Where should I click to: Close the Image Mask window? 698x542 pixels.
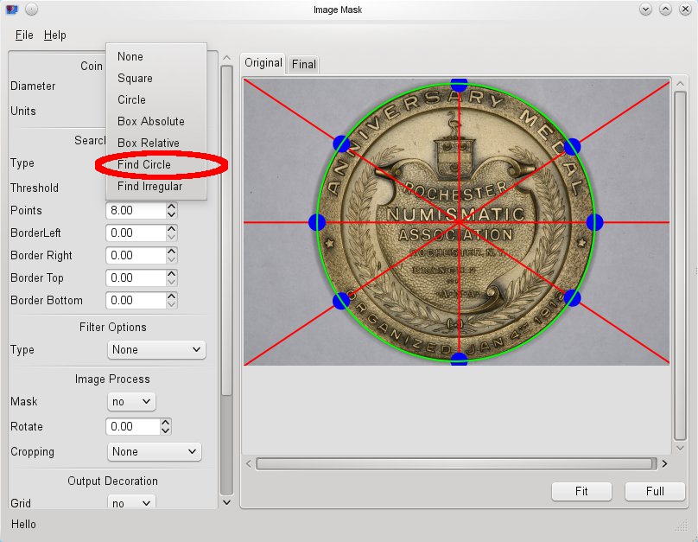685,9
